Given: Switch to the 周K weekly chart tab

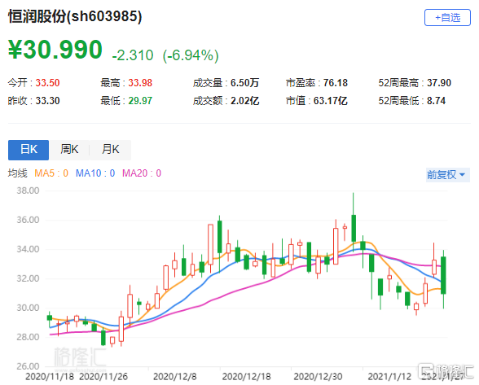Looking at the screenshot, I should click(x=69, y=150).
